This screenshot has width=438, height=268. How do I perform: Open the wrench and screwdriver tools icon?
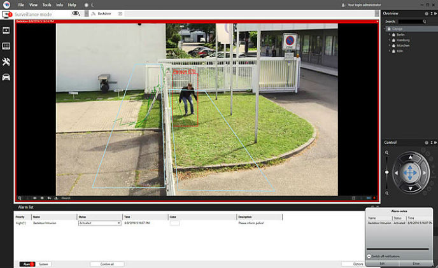6,62
